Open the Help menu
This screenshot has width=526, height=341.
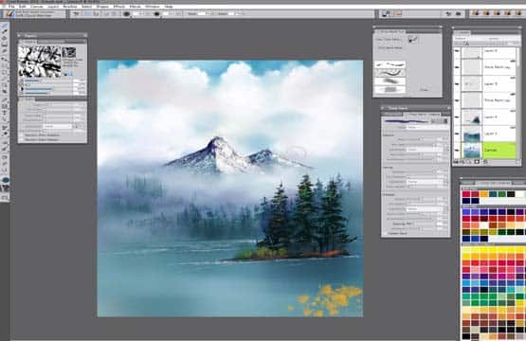(169, 7)
